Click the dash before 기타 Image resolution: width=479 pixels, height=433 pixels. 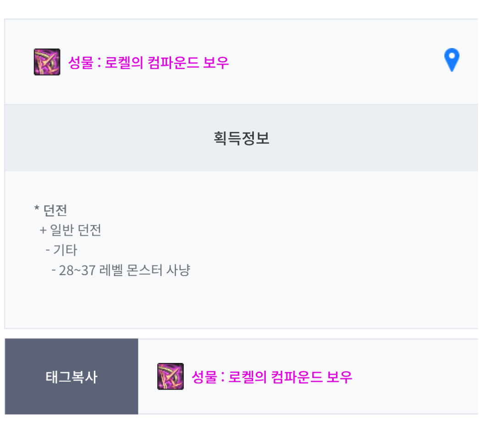click(x=48, y=250)
